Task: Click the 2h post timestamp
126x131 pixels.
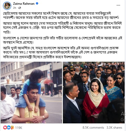Action: (14, 8)
